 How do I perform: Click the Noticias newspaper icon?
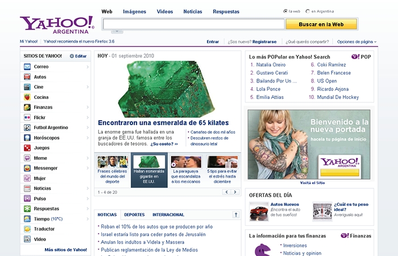(27, 188)
